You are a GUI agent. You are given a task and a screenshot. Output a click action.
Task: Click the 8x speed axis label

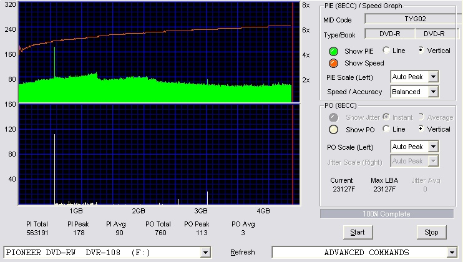[306, 6]
